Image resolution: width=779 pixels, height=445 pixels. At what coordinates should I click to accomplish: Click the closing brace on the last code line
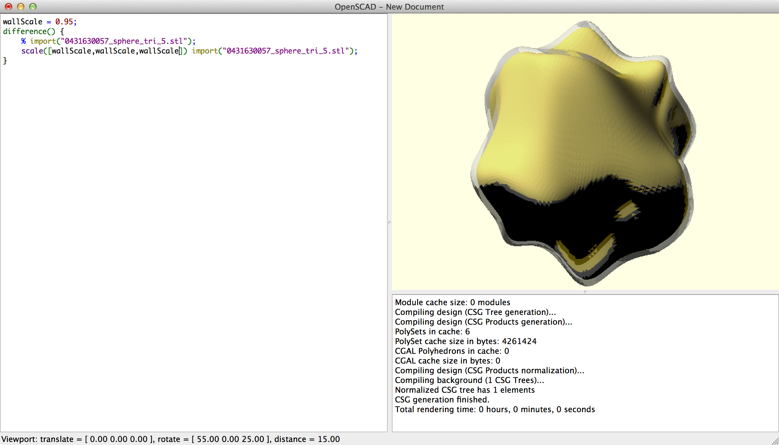[x=5, y=60]
